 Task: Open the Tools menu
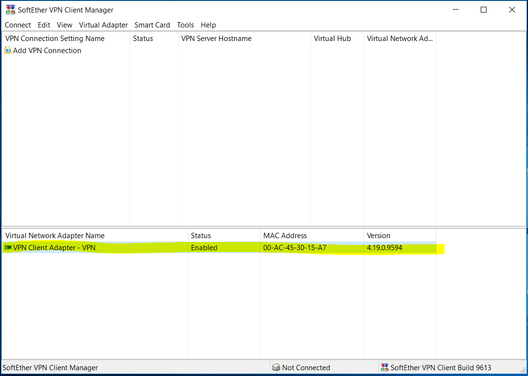click(186, 25)
